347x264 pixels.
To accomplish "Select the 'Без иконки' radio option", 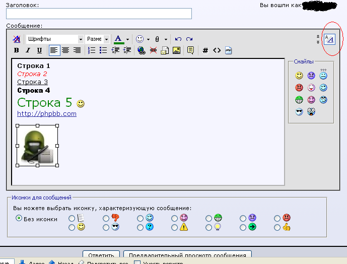I will tap(19, 219).
